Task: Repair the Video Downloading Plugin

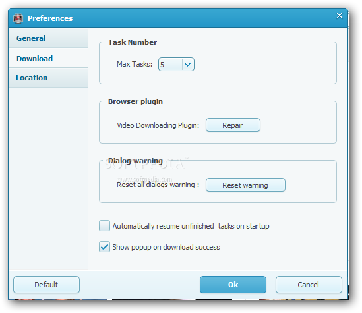Action: [x=233, y=125]
